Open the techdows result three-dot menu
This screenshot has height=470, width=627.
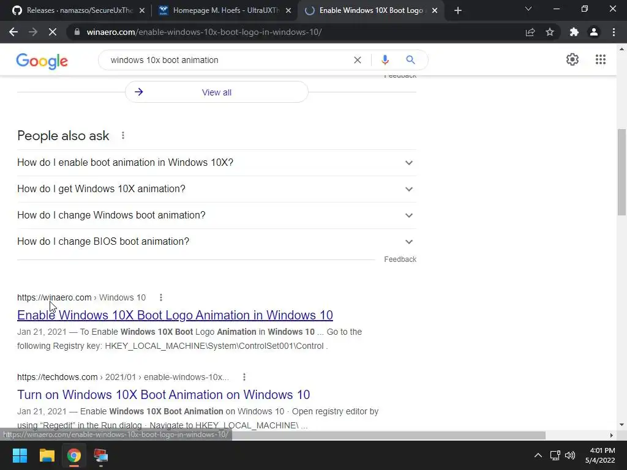[x=244, y=377]
